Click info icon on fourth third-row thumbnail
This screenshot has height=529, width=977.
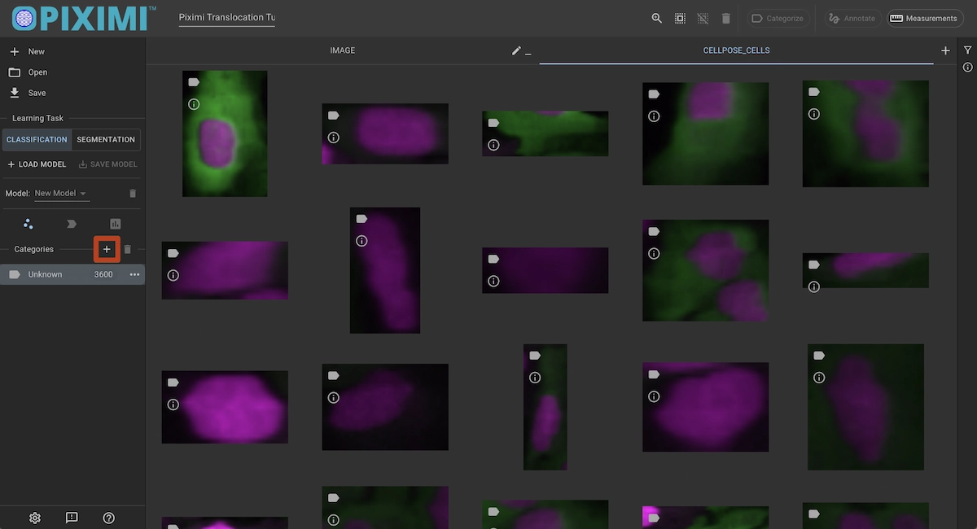pyautogui.click(x=654, y=396)
